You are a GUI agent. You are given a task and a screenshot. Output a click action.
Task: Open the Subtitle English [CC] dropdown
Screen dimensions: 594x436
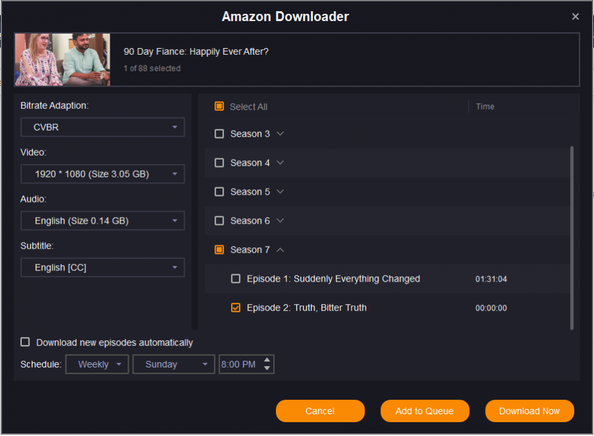(102, 268)
